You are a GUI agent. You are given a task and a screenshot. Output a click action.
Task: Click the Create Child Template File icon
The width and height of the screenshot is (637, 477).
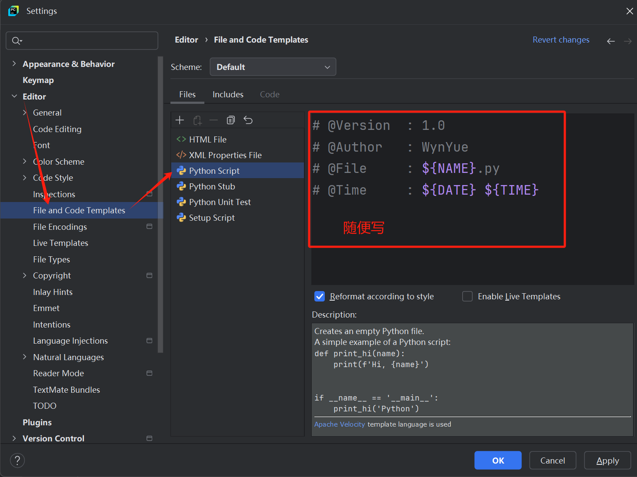coord(197,120)
